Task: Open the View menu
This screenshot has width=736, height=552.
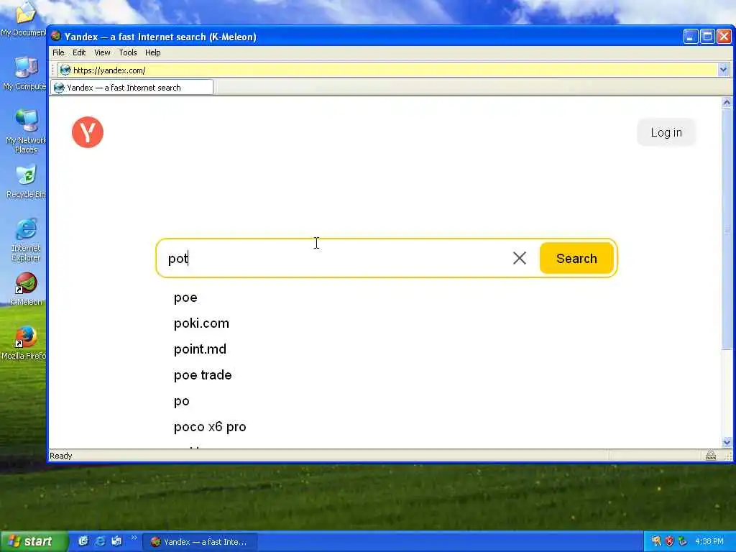Action: tap(102, 52)
